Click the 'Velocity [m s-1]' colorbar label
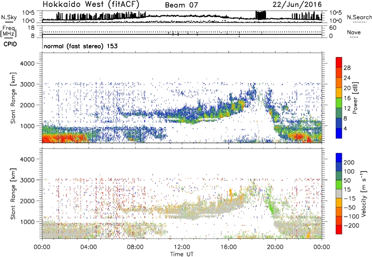This screenshot has height=257, width=372. 363,193
